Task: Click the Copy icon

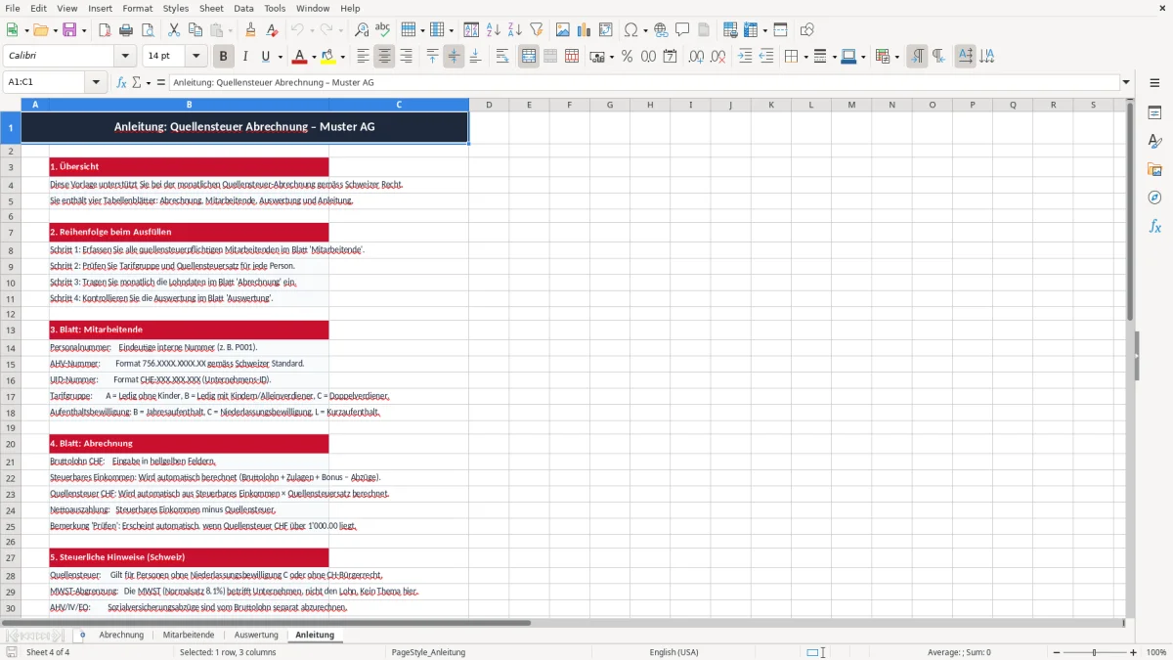Action: coord(195,30)
